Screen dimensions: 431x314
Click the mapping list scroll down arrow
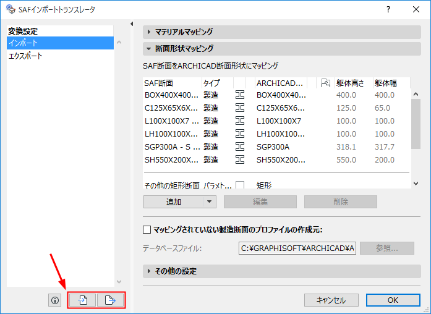tap(416, 184)
